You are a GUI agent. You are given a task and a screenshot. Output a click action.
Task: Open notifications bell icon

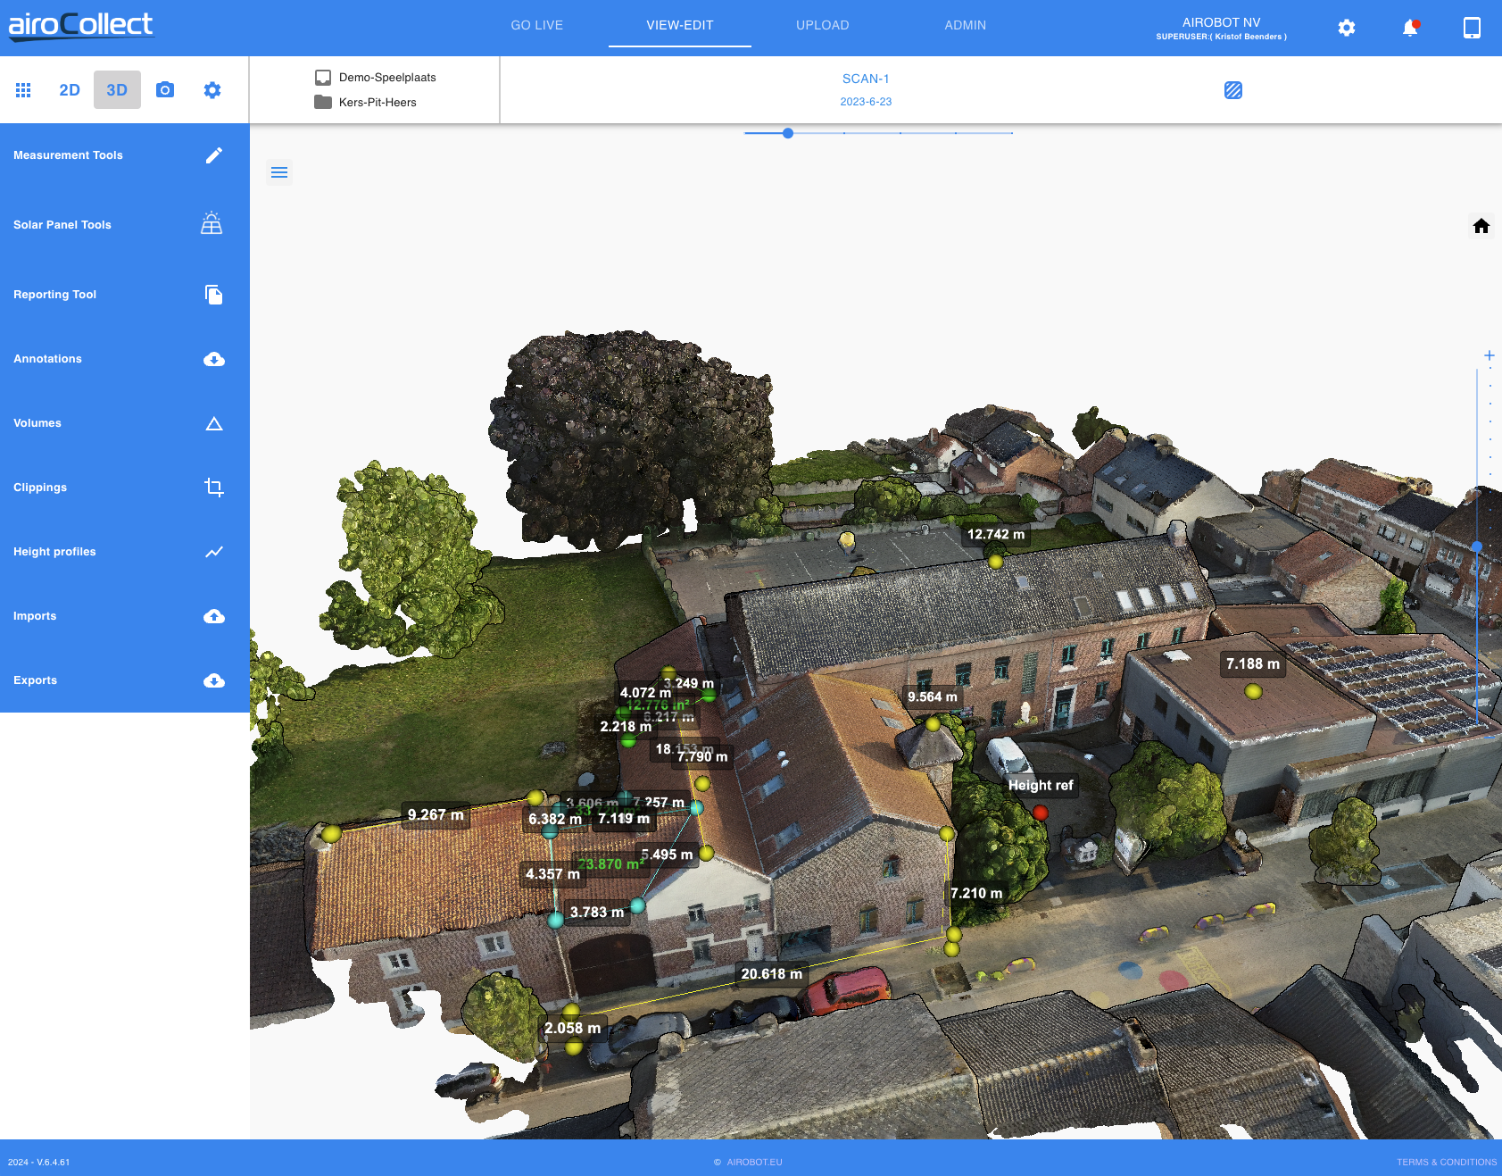point(1410,28)
